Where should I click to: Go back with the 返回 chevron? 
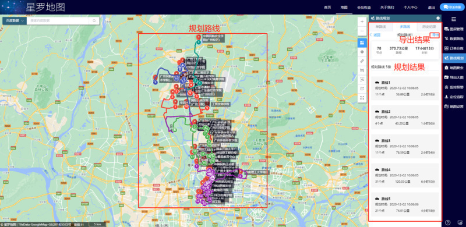pyautogui.click(x=375, y=35)
